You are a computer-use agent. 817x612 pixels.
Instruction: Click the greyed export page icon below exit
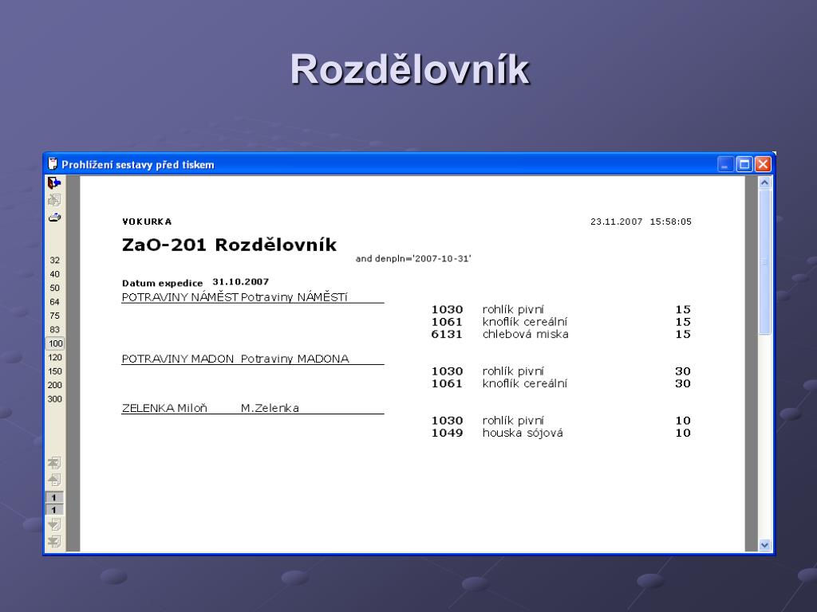(x=54, y=200)
